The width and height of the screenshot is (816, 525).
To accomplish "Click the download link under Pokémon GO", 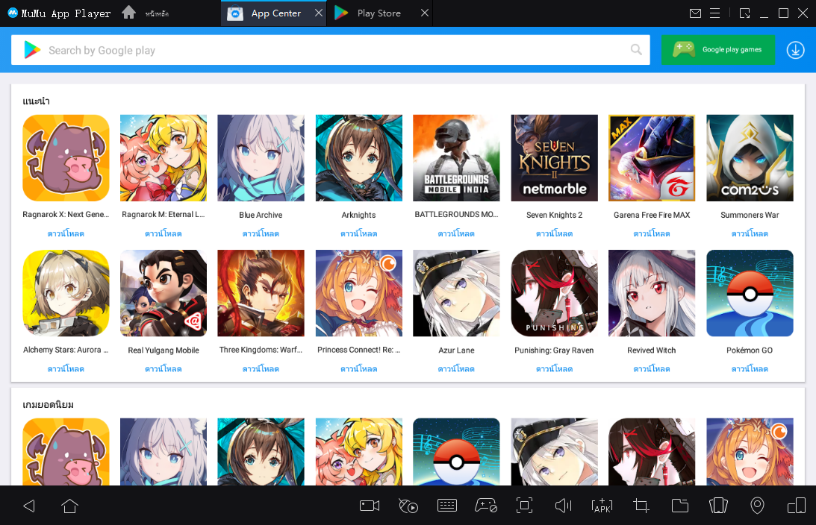I will (750, 369).
